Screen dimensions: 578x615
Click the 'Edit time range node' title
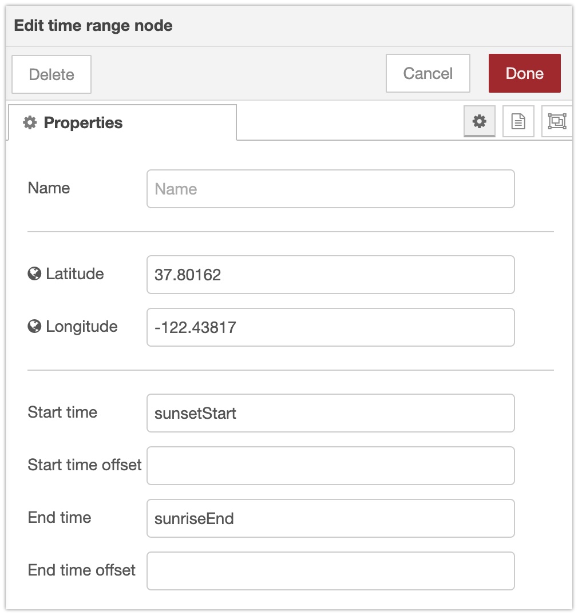point(93,26)
